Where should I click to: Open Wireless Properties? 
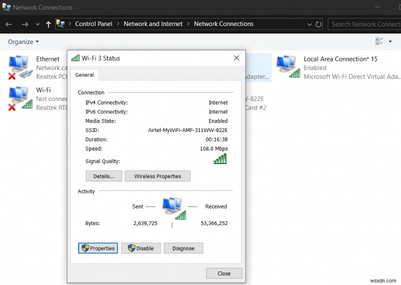(x=157, y=176)
